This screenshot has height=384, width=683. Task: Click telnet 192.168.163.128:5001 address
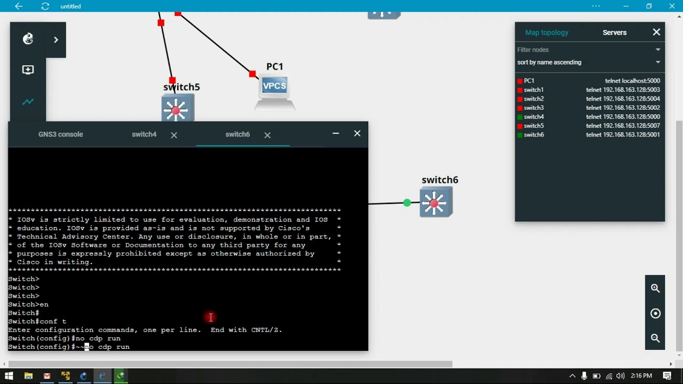pos(623,135)
